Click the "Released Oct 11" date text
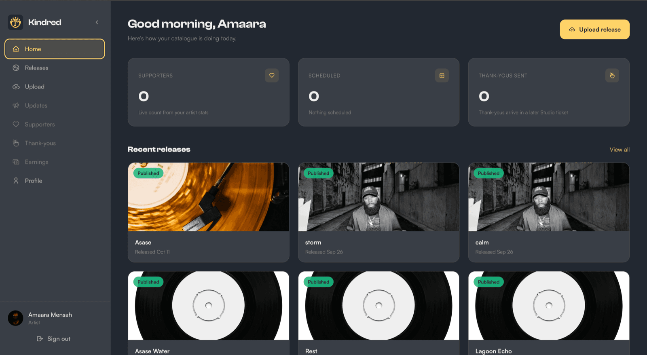The height and width of the screenshot is (355, 647). click(152, 252)
